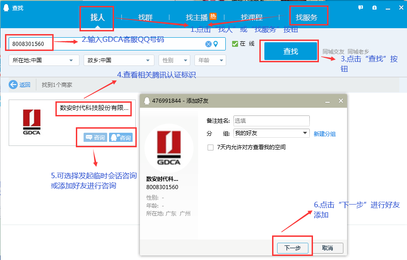This screenshot has width=407, height=260.
Task: Open the 找群 tab
Action: tap(145, 17)
